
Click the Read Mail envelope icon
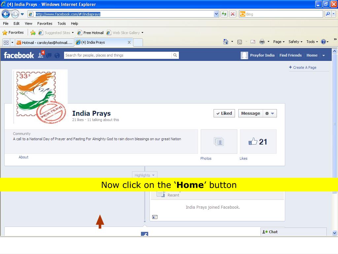point(253,42)
